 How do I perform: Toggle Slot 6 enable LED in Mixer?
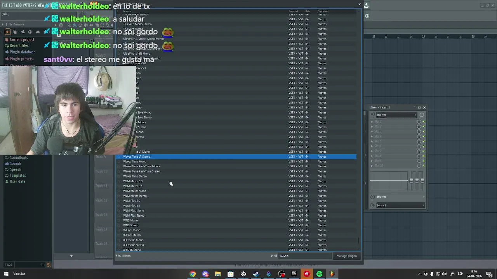[x=424, y=146]
